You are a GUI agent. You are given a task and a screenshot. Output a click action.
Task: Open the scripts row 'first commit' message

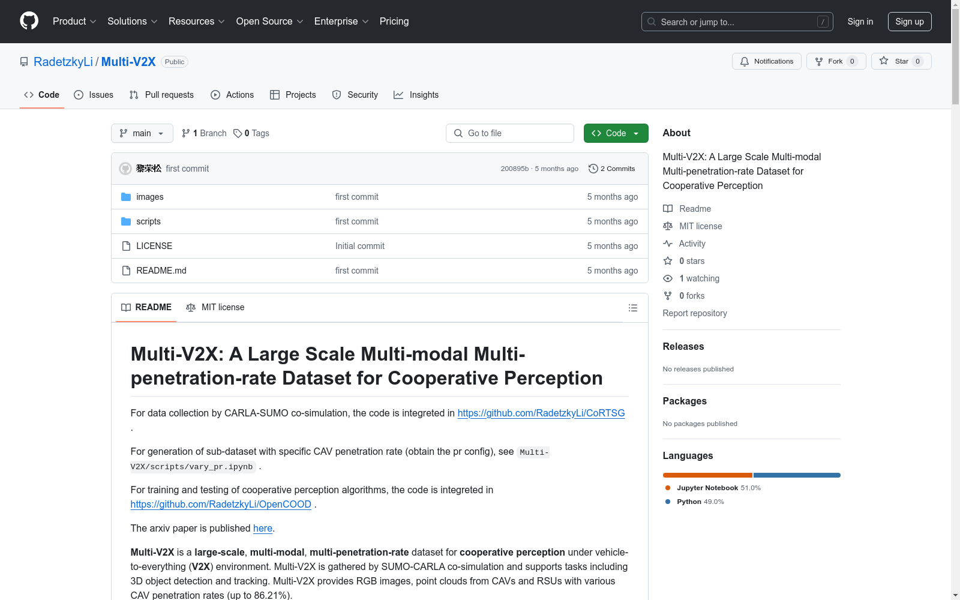coord(357,221)
